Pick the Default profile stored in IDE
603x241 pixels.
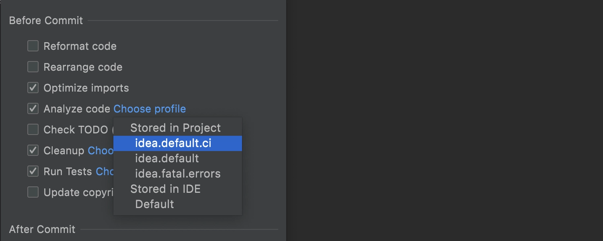click(178, 204)
